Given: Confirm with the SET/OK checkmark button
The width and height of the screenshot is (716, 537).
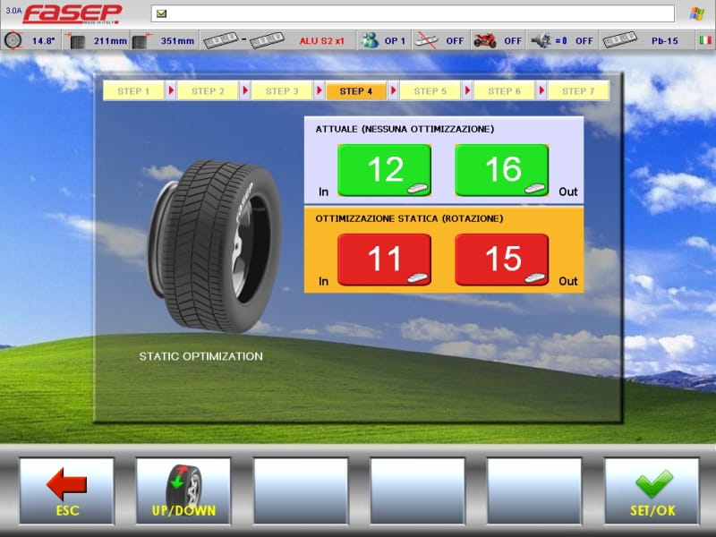Looking at the screenshot, I should tap(652, 490).
